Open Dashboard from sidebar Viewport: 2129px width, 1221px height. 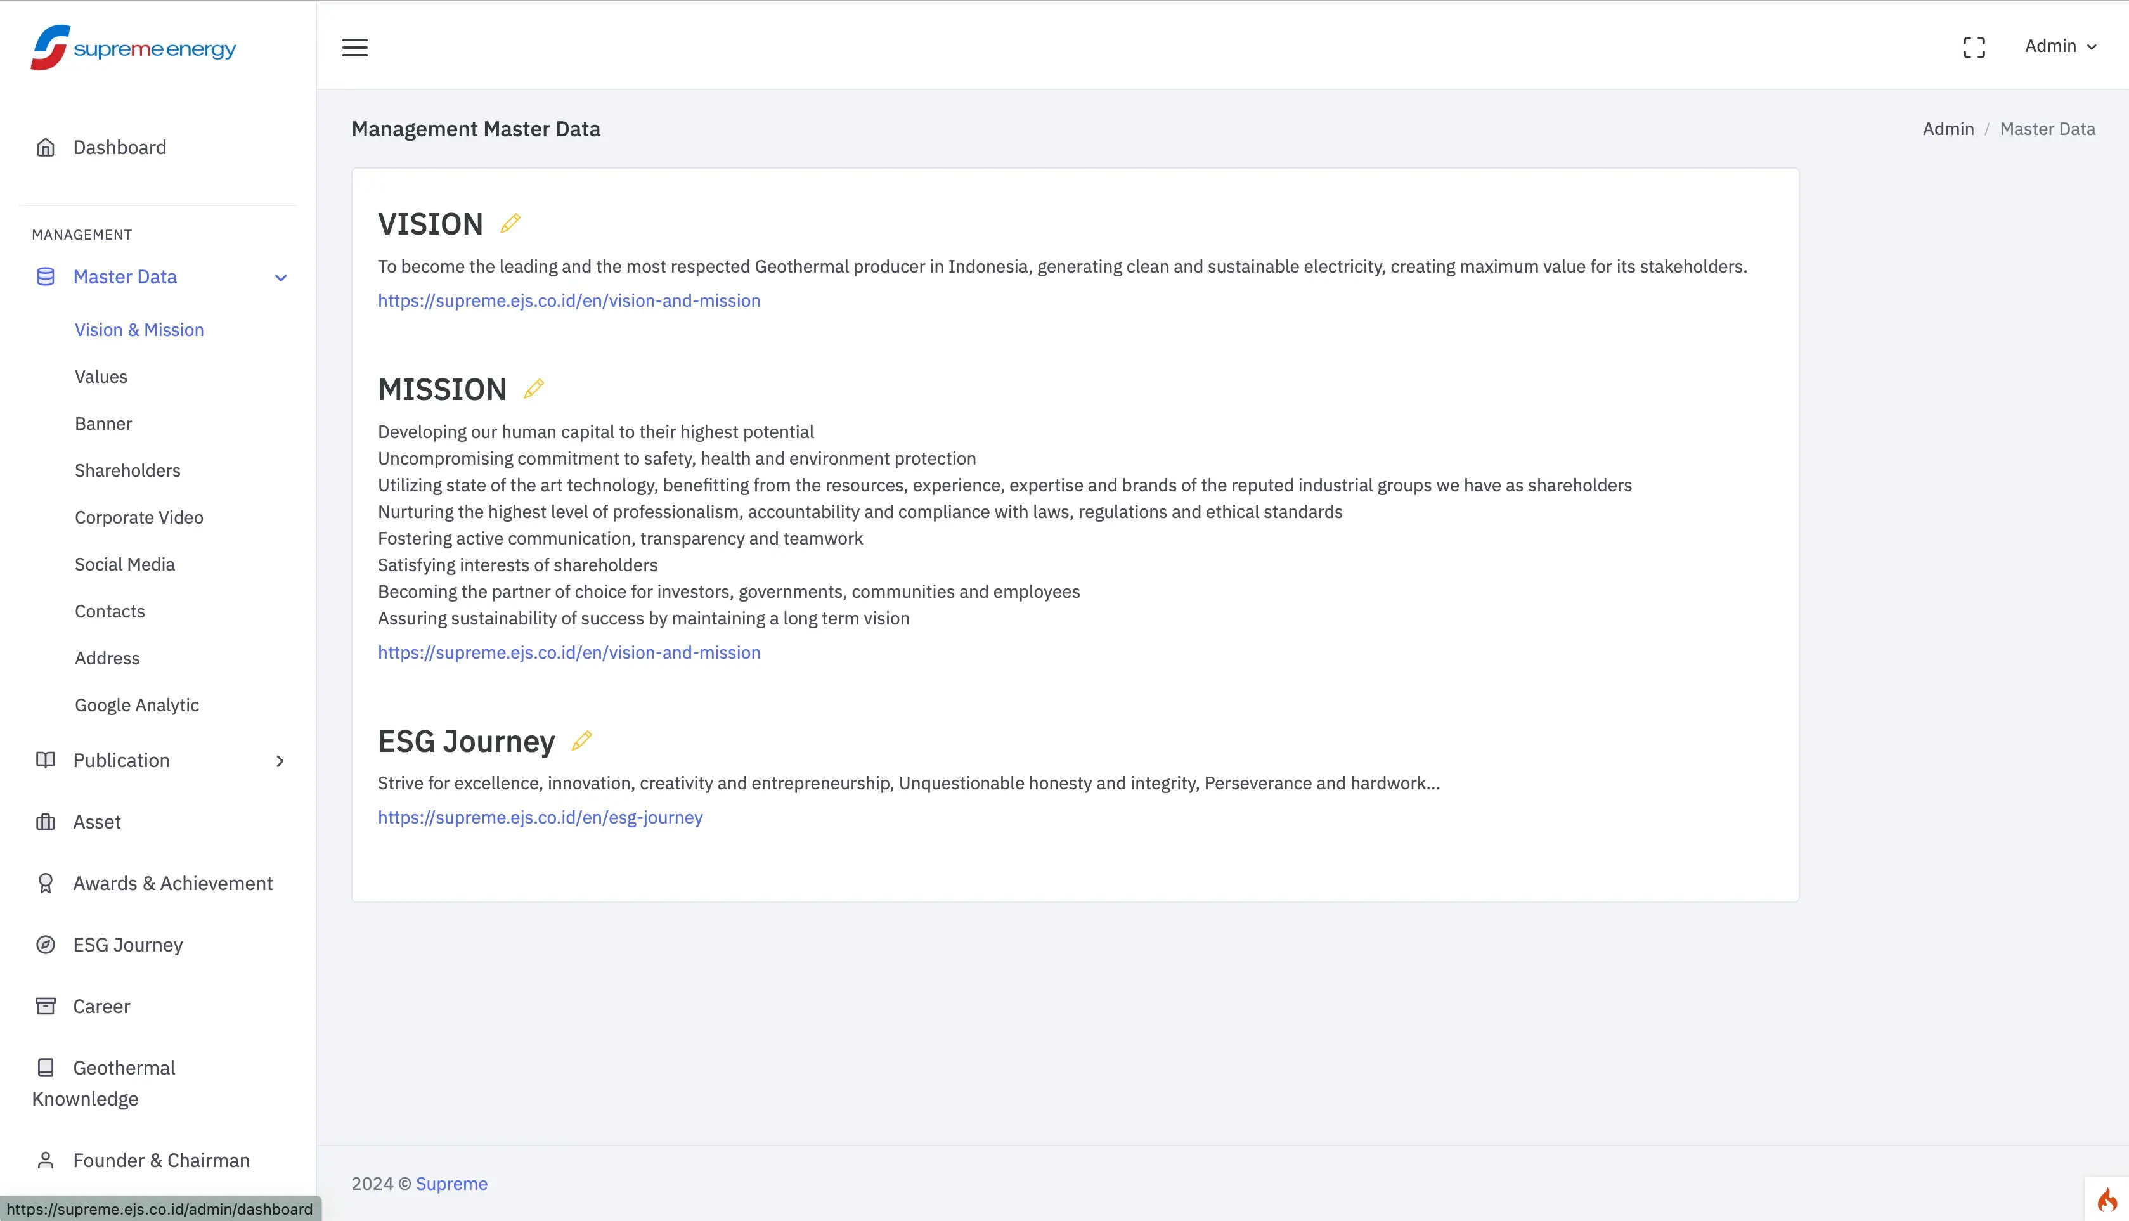(119, 148)
